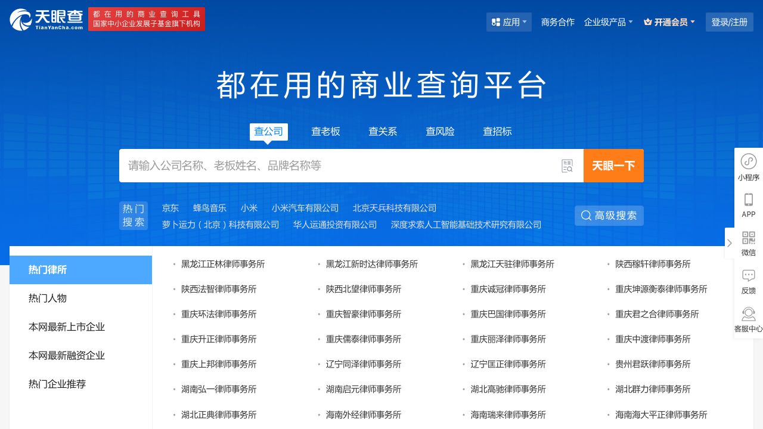Open the WeChat QR code (微信) icon
This screenshot has width=763, height=429.
click(749, 238)
